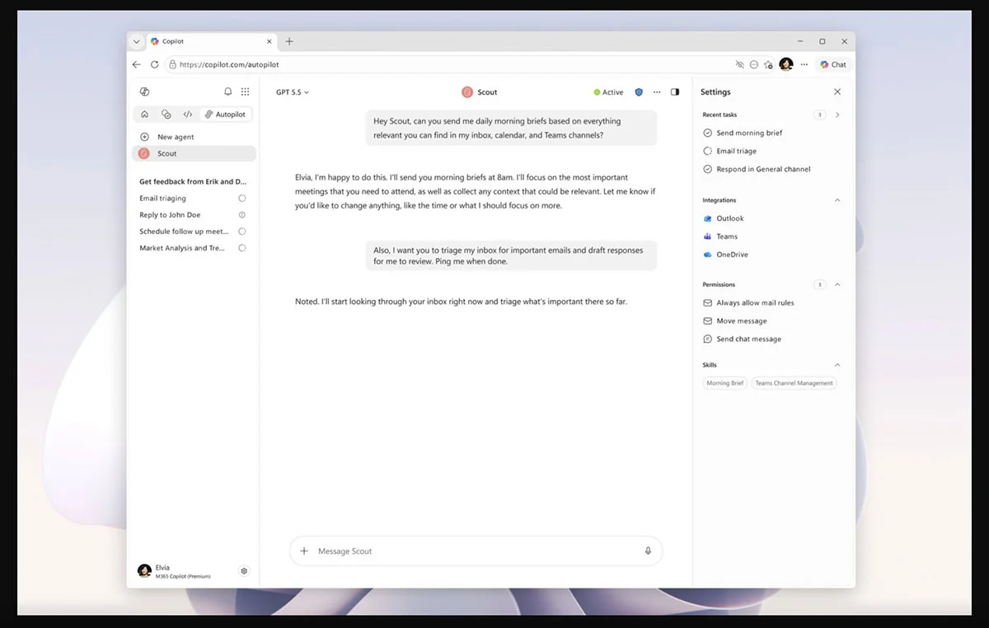Screen dimensions: 989x628
Task: Toggle the side panel layout icon
Action: click(x=675, y=92)
